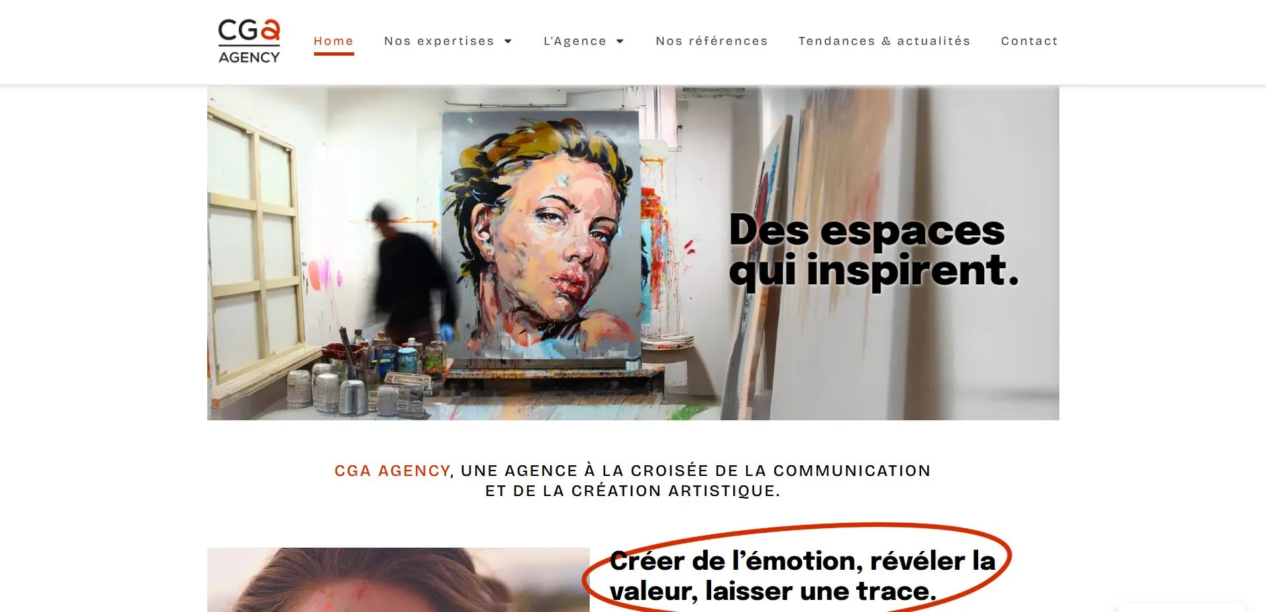Open Tendances & actualités link
This screenshot has width=1266, height=612.
click(884, 41)
